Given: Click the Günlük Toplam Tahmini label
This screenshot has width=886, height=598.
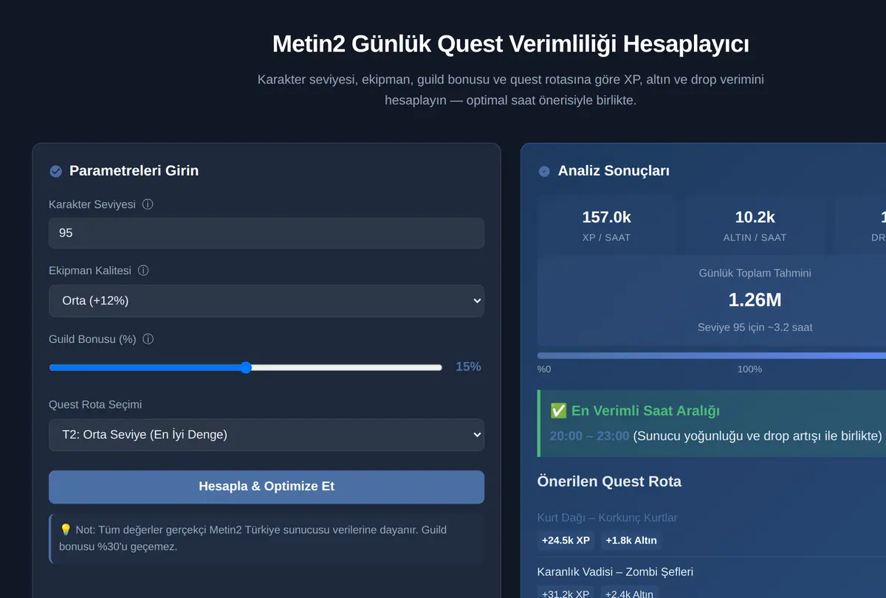Looking at the screenshot, I should (755, 273).
